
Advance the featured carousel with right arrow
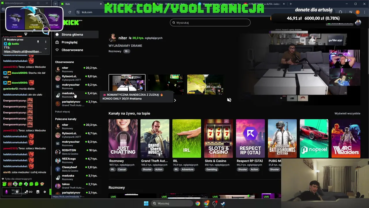175,100
